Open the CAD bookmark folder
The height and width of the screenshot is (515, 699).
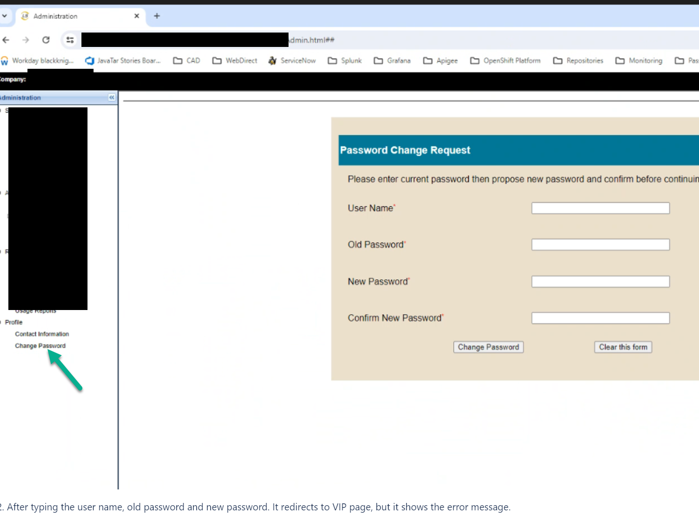click(187, 60)
